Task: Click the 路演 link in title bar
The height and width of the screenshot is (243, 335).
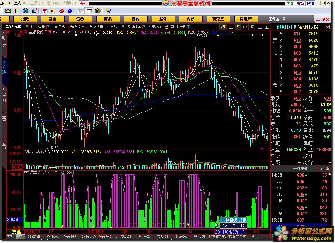Action: (x=310, y=3)
